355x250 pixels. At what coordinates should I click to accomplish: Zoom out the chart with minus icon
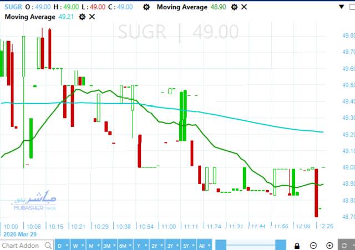[313, 246]
